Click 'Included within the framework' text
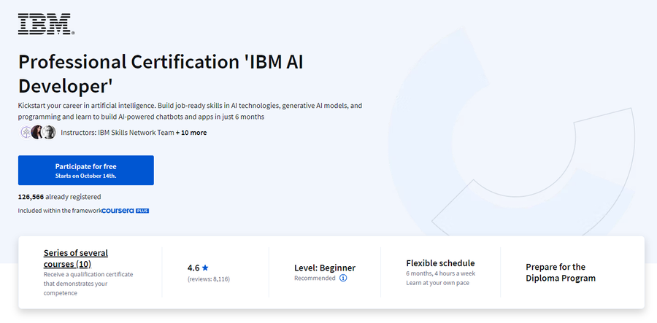 pyautogui.click(x=60, y=211)
